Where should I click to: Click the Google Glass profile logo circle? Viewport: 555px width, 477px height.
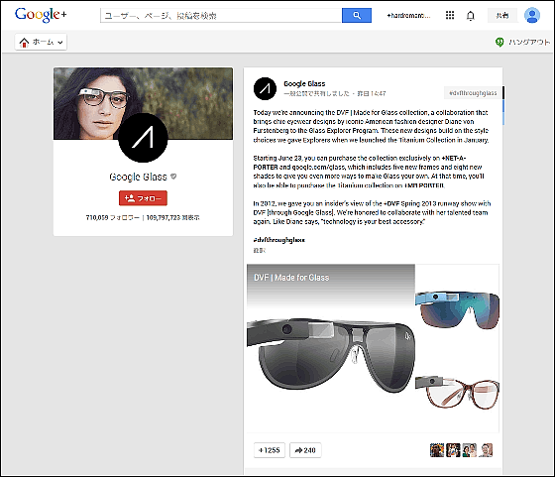pos(143,138)
